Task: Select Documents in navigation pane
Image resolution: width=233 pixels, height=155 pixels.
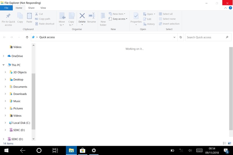Action: [x=20, y=87]
